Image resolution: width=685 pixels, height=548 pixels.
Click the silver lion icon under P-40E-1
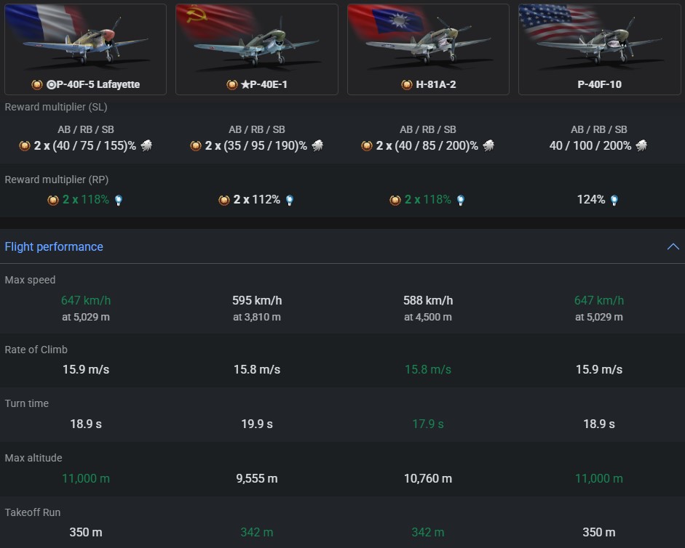click(318, 145)
